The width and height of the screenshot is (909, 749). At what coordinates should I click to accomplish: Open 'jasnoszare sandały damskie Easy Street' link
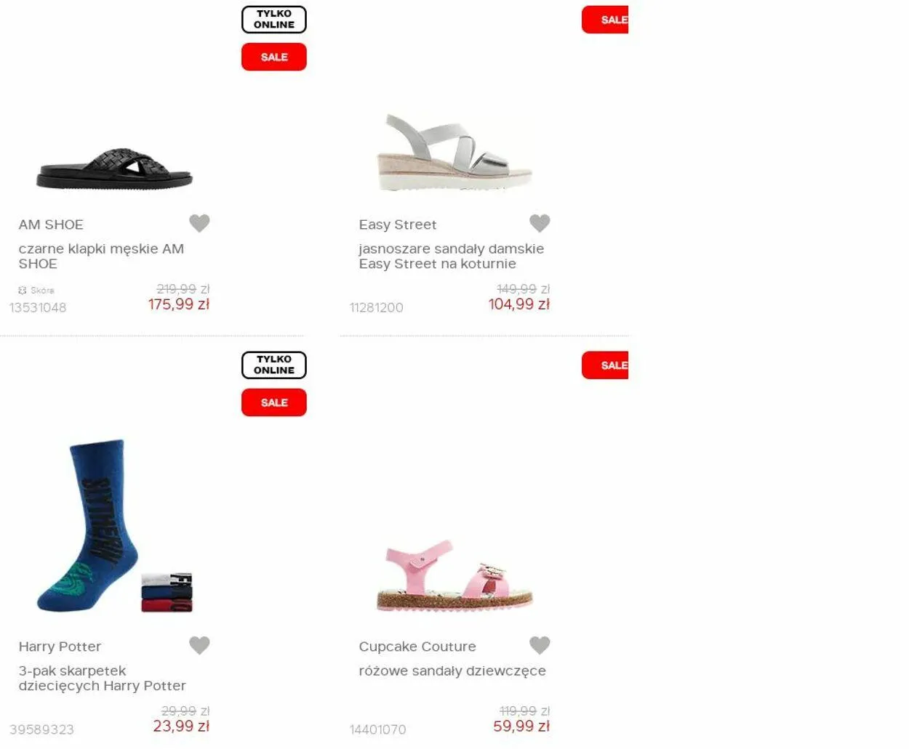[452, 256]
